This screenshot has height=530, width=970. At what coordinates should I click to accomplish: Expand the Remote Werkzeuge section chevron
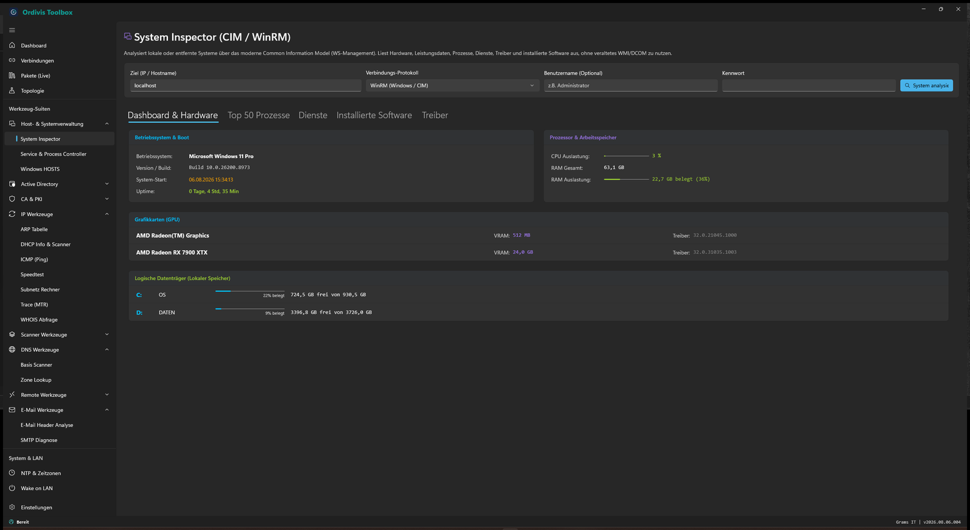(107, 395)
